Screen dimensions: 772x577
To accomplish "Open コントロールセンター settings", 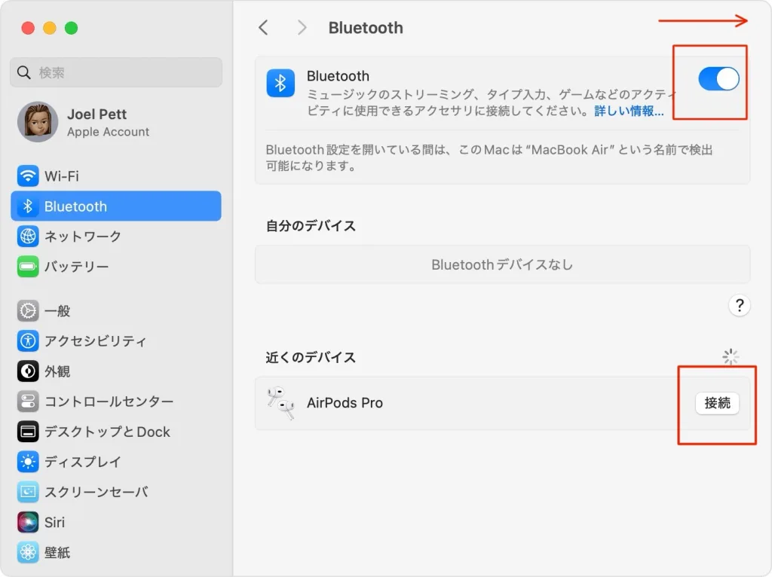I will 116,401.
